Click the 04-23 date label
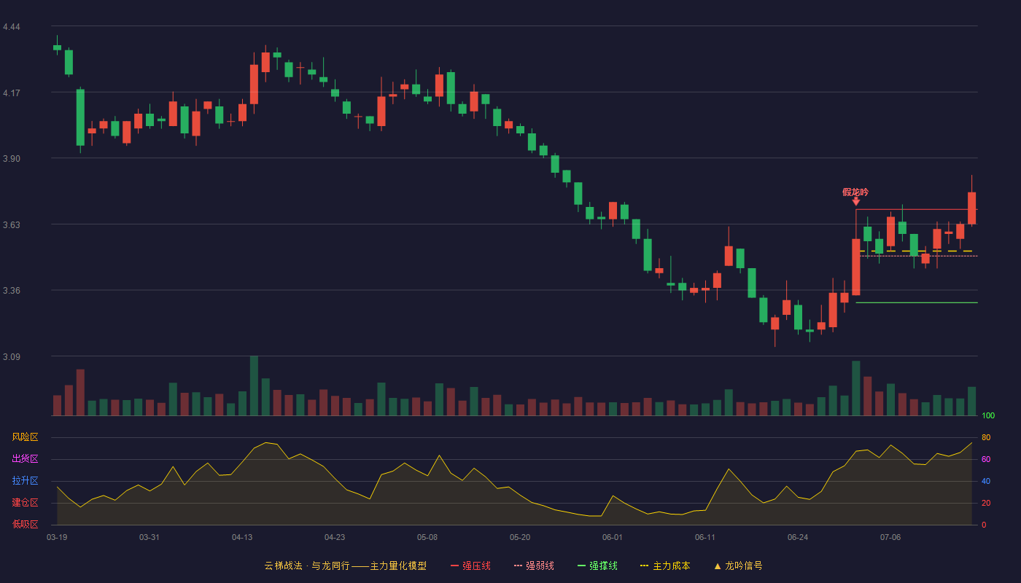 335,537
